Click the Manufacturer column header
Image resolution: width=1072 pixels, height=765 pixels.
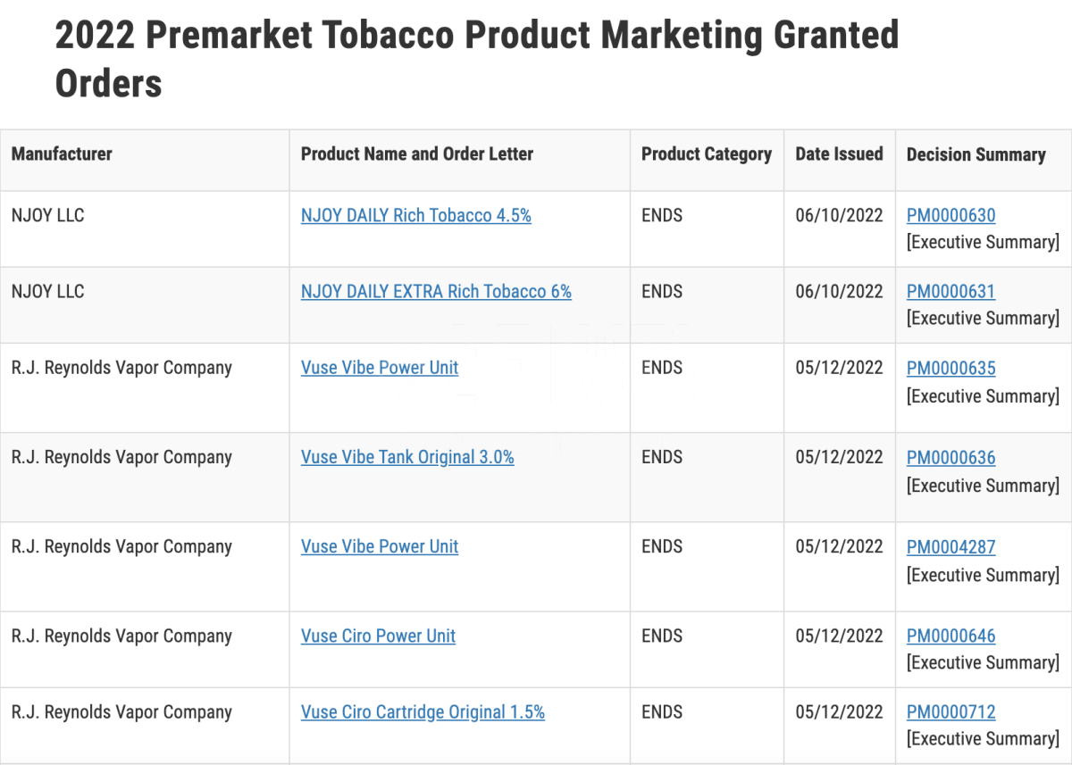click(62, 154)
